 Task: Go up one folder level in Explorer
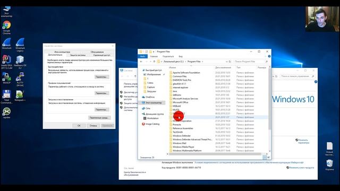(x=154, y=62)
